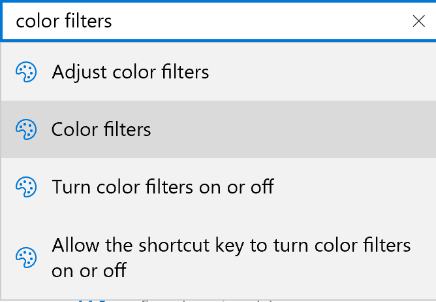Click the 'on or off' second line of shortcut result

89,270
